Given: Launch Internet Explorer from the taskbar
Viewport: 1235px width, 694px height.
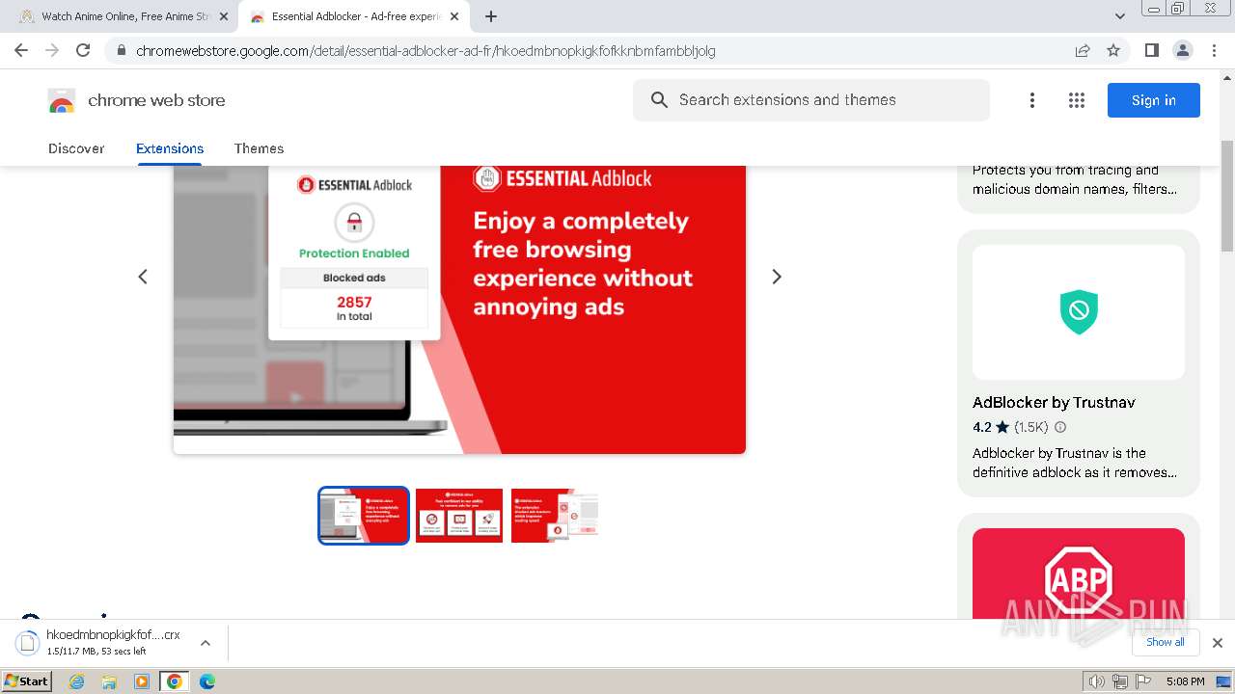Looking at the screenshot, I should coord(77,681).
